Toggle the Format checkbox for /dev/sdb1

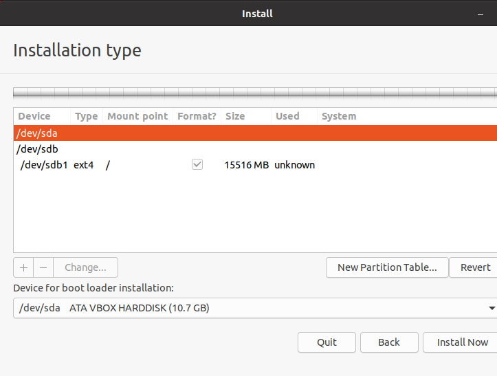pyautogui.click(x=197, y=165)
